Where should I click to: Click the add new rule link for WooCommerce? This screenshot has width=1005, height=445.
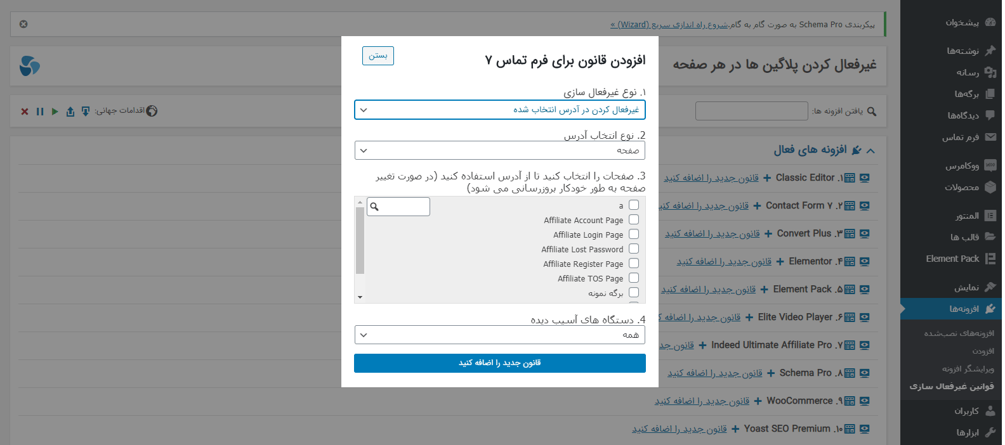[702, 401]
